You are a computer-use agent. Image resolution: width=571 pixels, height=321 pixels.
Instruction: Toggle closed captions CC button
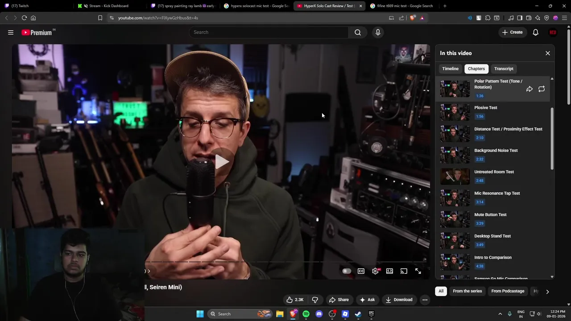361,271
